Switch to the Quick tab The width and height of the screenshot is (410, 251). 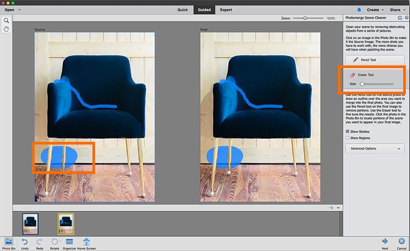tap(182, 9)
